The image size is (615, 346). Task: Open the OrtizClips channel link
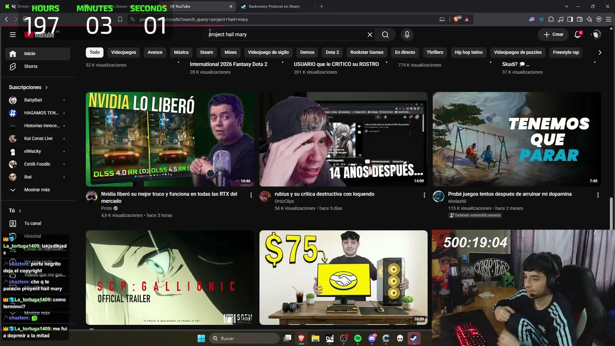284,201
